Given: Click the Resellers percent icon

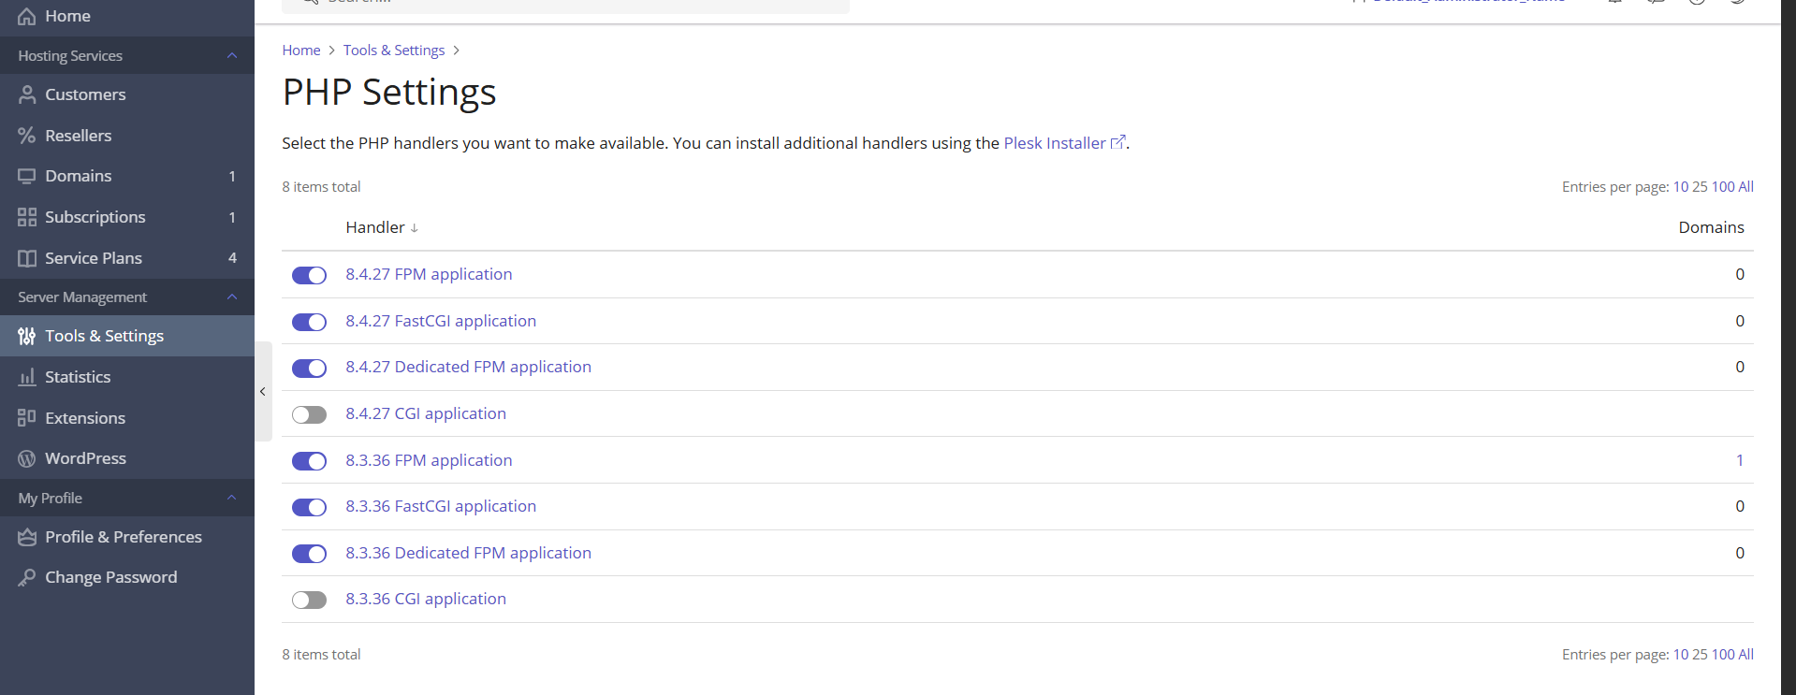Looking at the screenshot, I should [27, 136].
